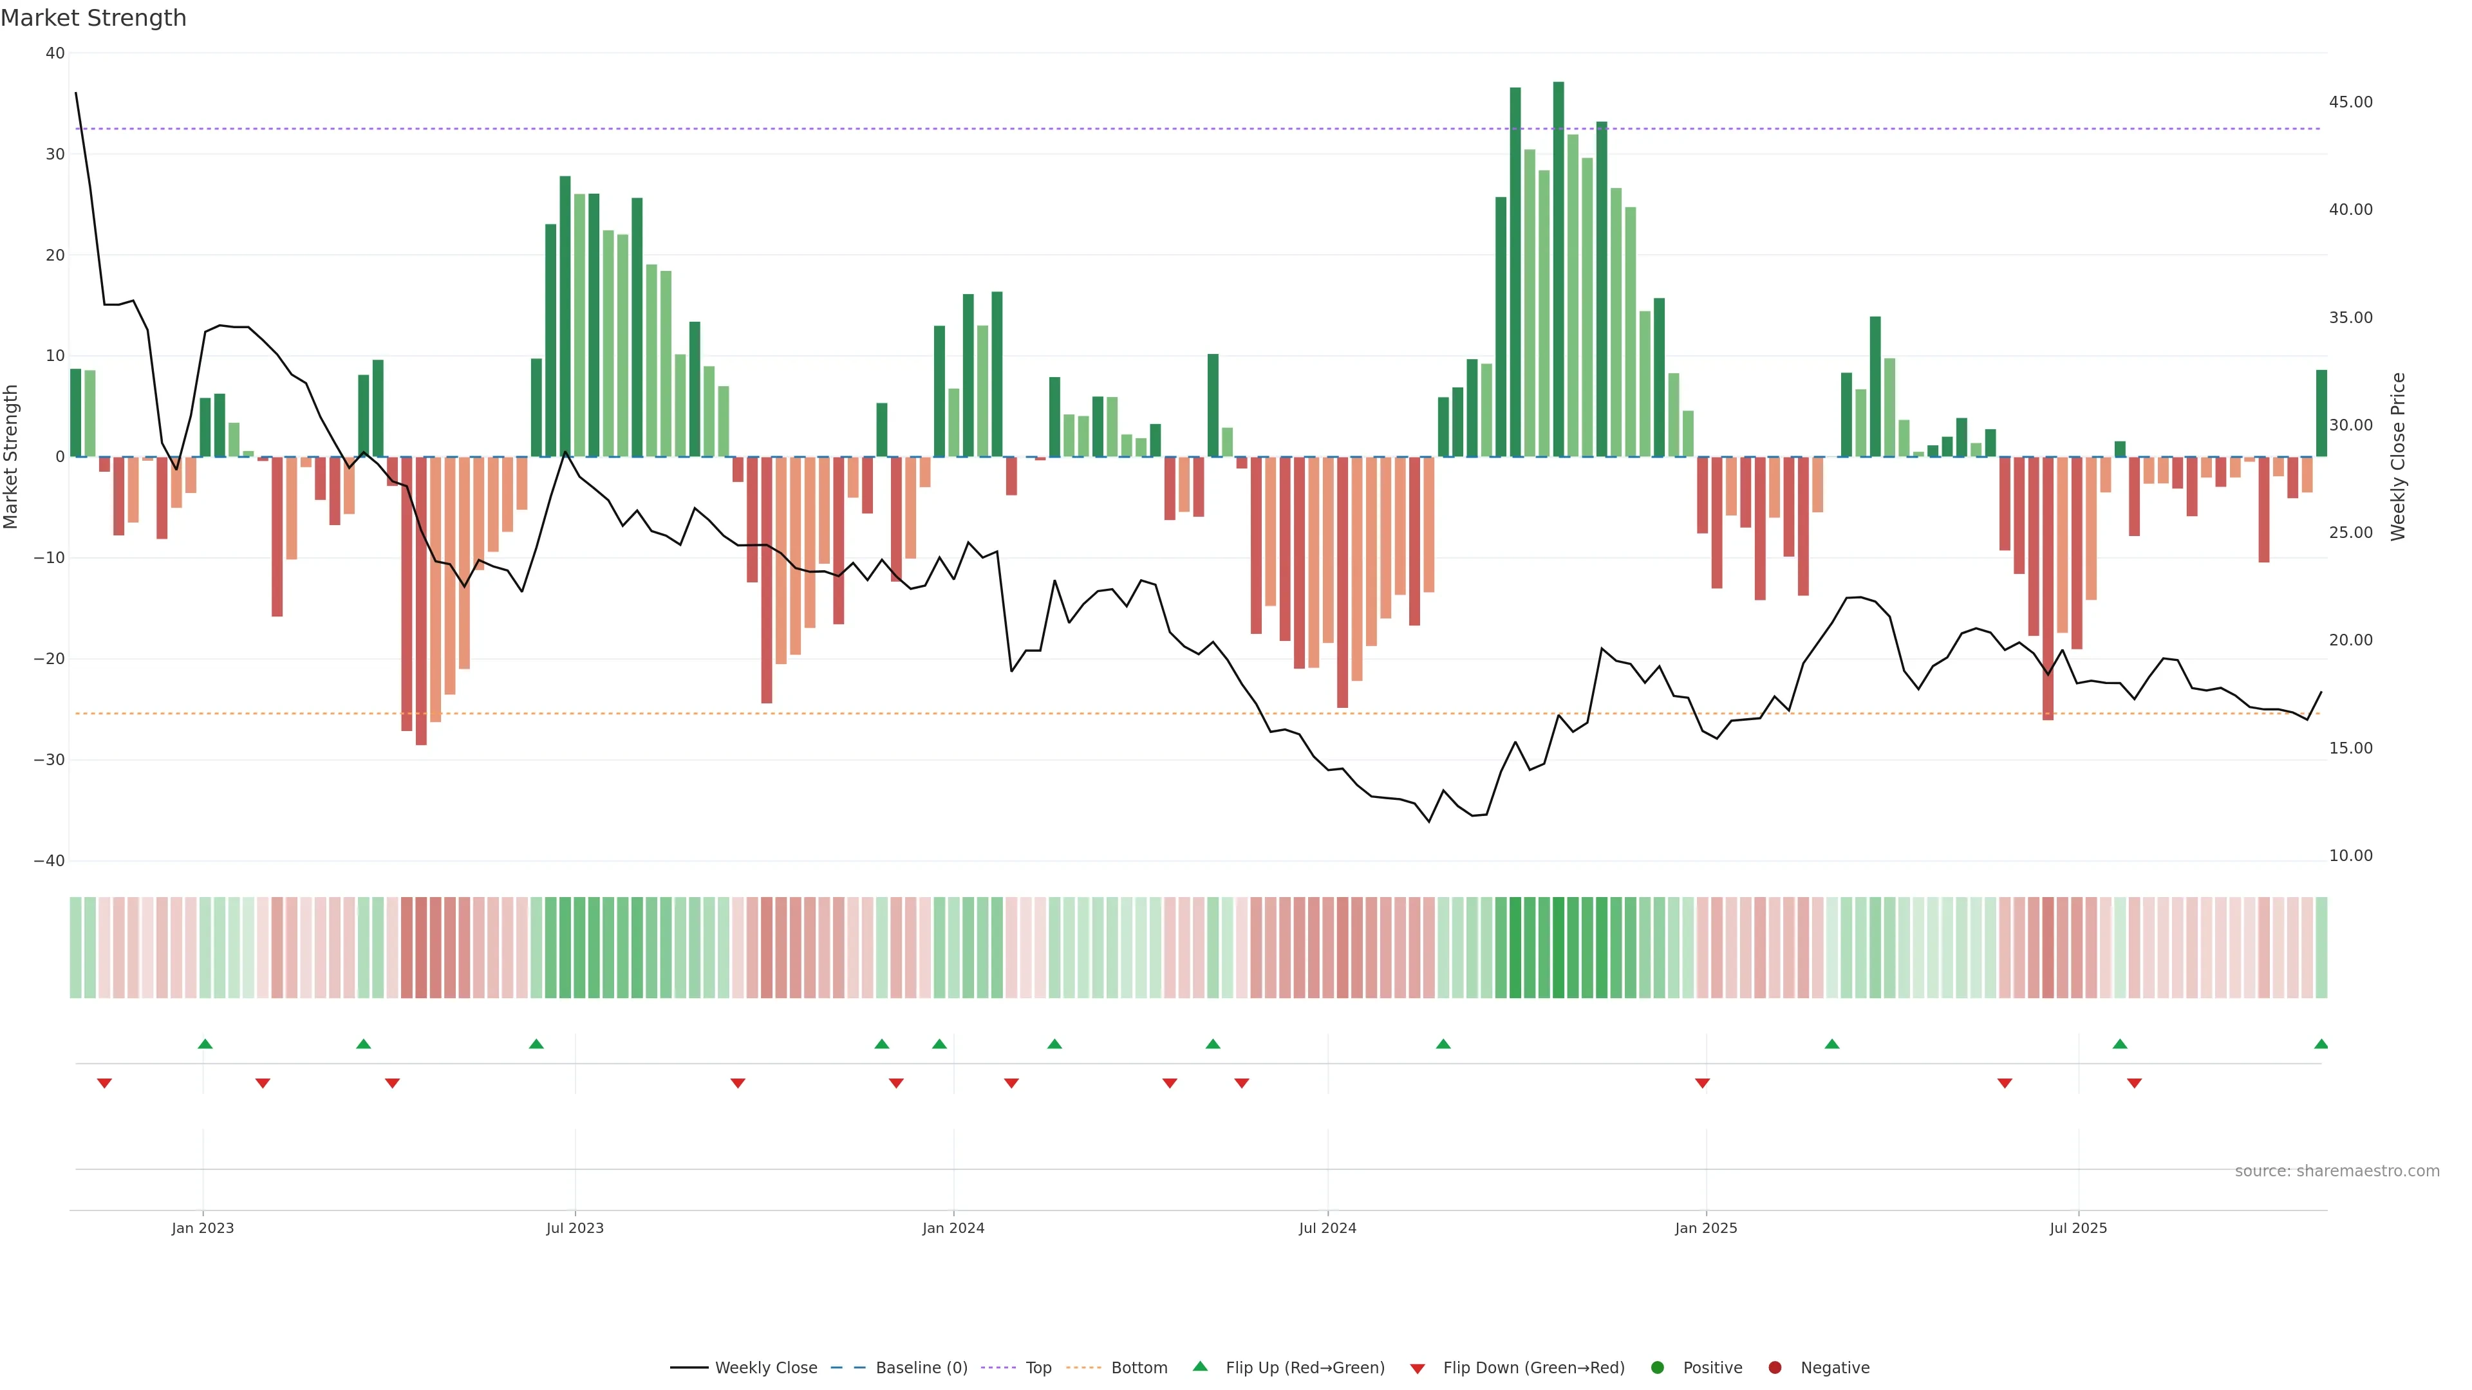The width and height of the screenshot is (2472, 1390).
Task: Click the Positive green circle legend icon
Action: pyautogui.click(x=1657, y=1367)
